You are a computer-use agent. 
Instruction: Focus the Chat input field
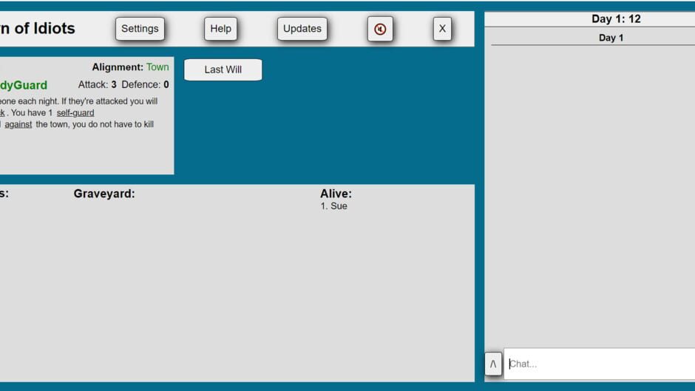(600, 364)
